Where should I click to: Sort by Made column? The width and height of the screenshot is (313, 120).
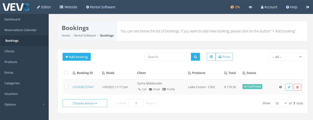coord(108,73)
